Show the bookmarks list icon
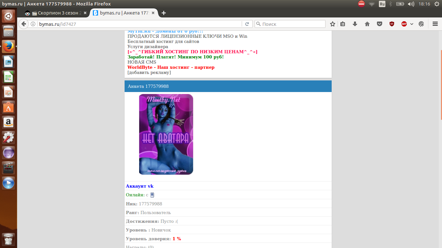 tap(343, 24)
